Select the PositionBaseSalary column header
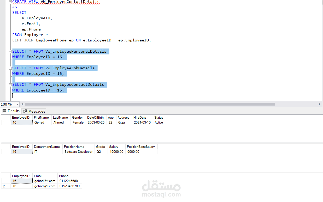Viewport: 323px width, 202px height. (142, 147)
